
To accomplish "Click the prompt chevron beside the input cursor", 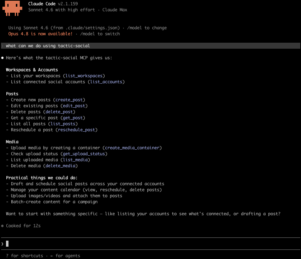I will click(x=2, y=244).
